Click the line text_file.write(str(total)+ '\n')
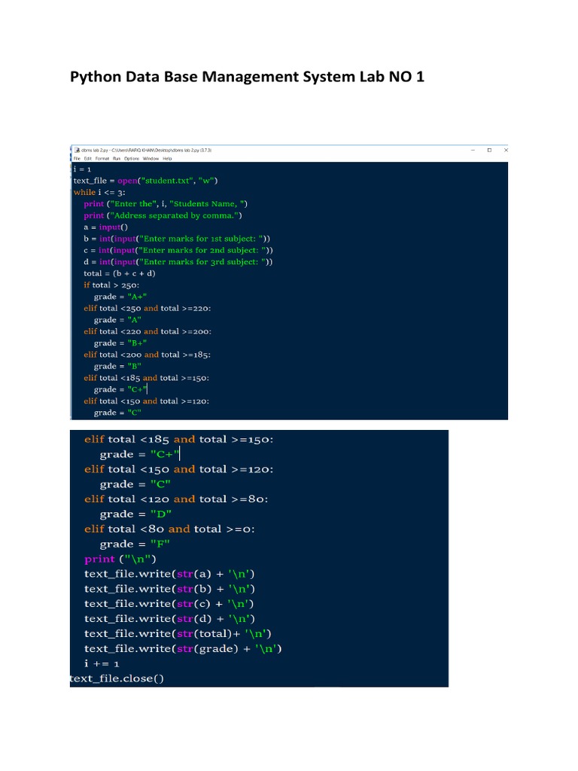578x771 pixels. tap(178, 634)
